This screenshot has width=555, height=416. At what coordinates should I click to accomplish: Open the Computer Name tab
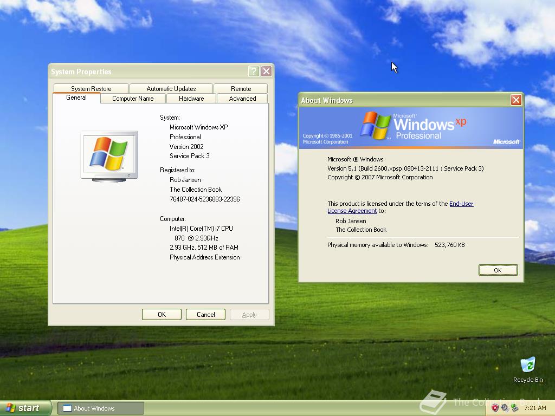(133, 99)
